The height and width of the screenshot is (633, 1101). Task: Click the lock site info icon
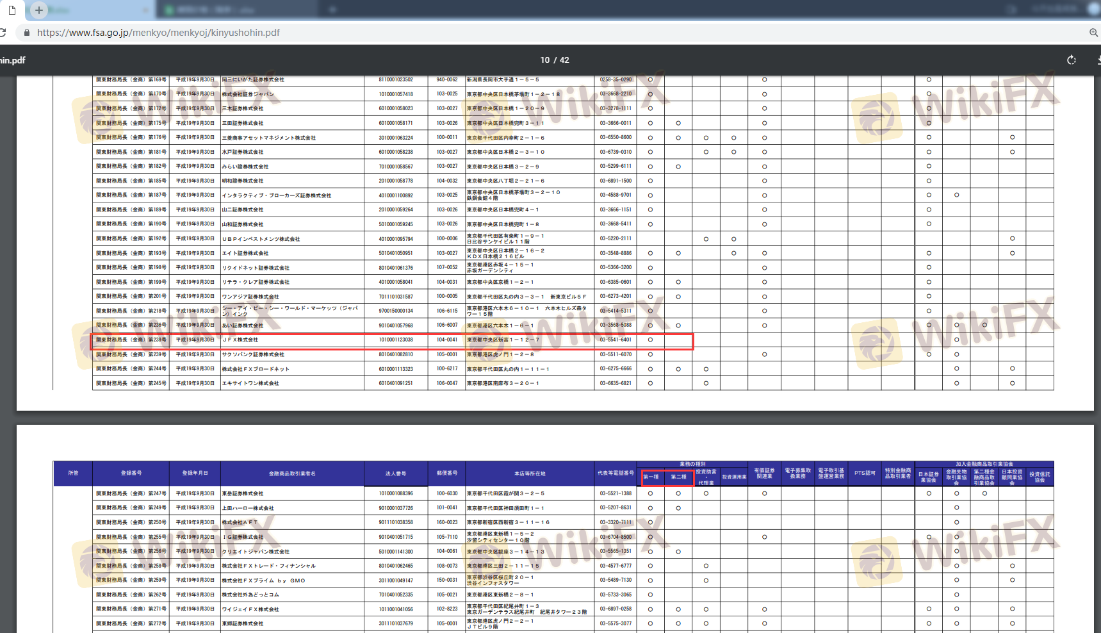[26, 33]
